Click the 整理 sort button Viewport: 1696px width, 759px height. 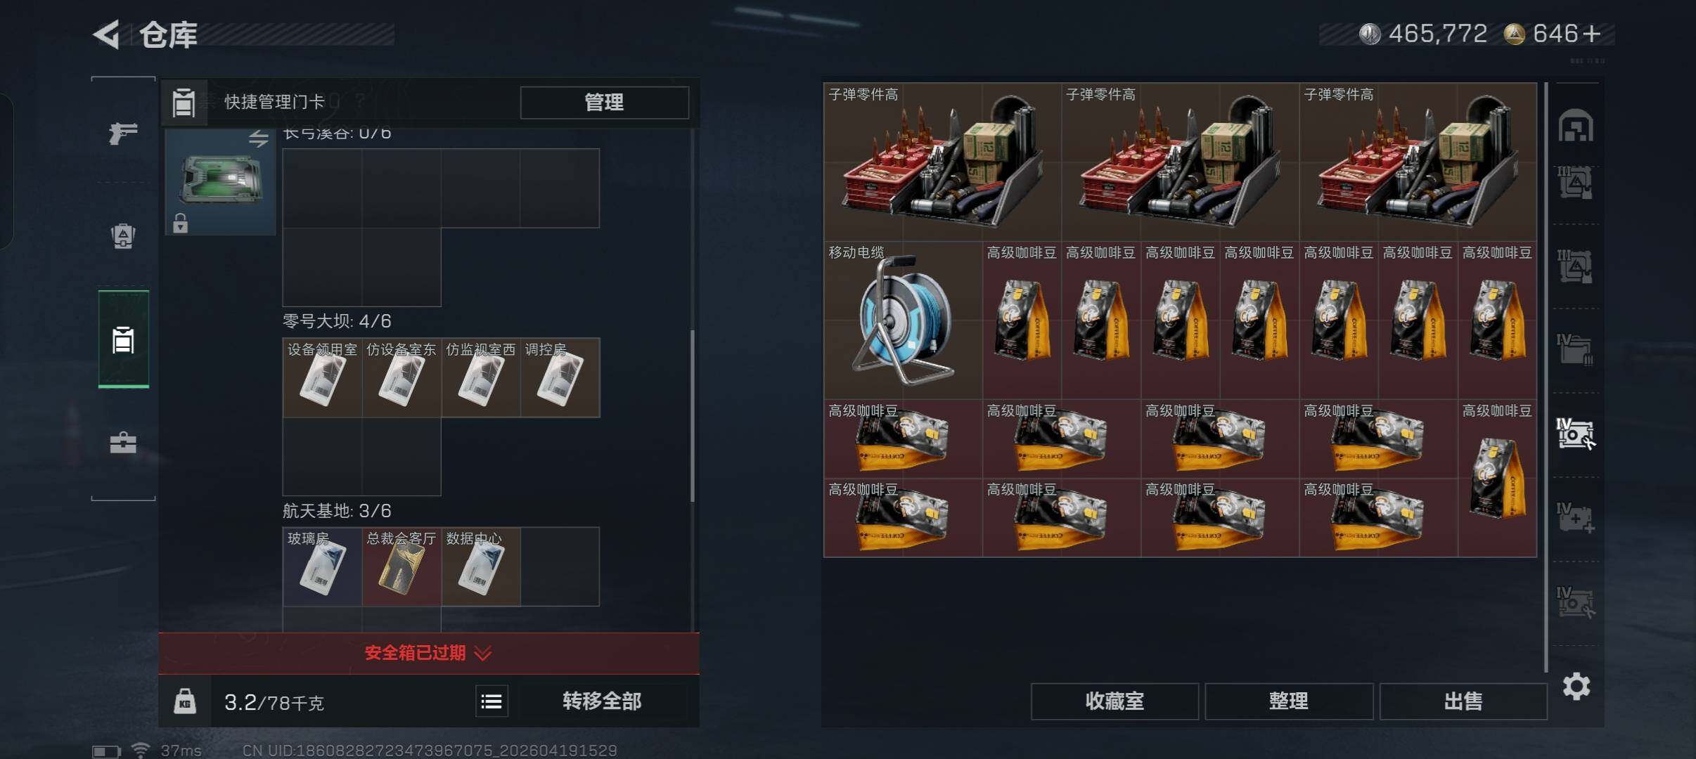(x=1289, y=701)
